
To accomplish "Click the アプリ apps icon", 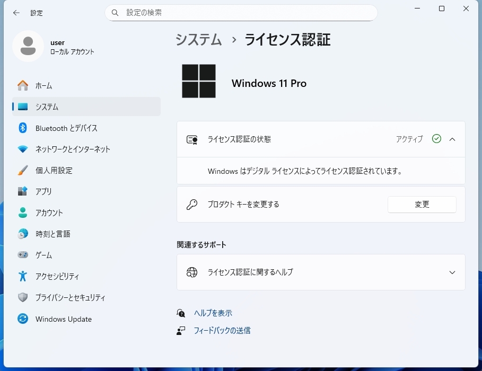I will tap(23, 191).
